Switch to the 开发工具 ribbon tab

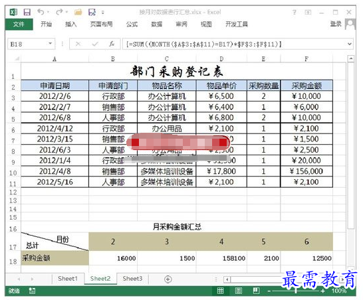237,24
